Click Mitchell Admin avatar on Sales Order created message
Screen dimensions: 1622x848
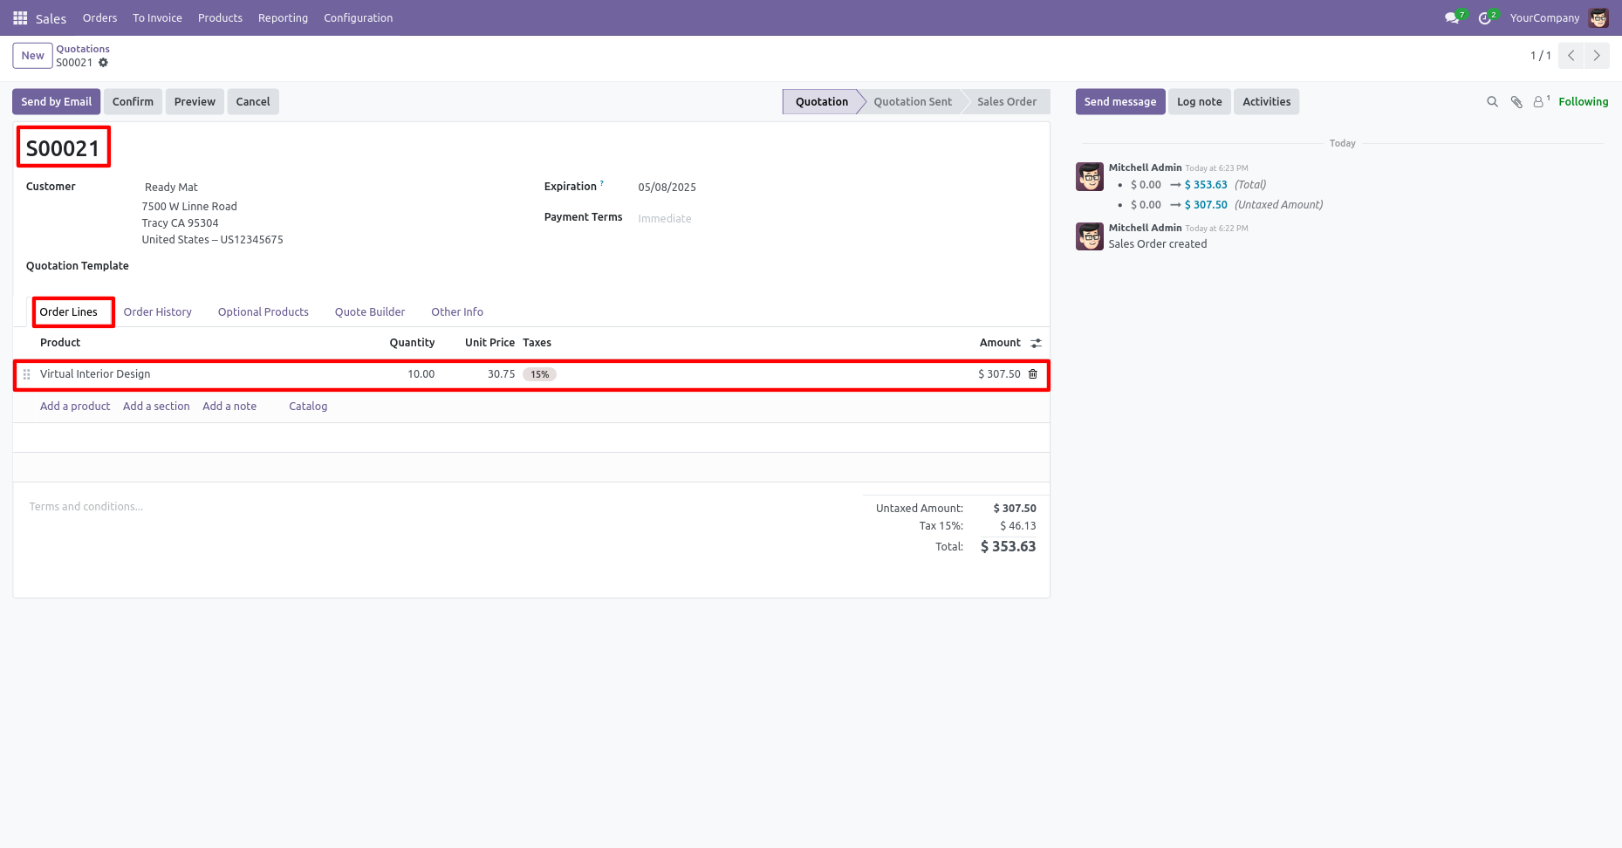[x=1090, y=236]
